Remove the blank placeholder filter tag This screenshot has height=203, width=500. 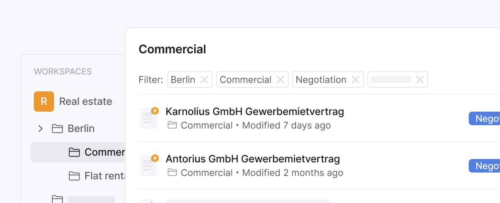point(420,80)
